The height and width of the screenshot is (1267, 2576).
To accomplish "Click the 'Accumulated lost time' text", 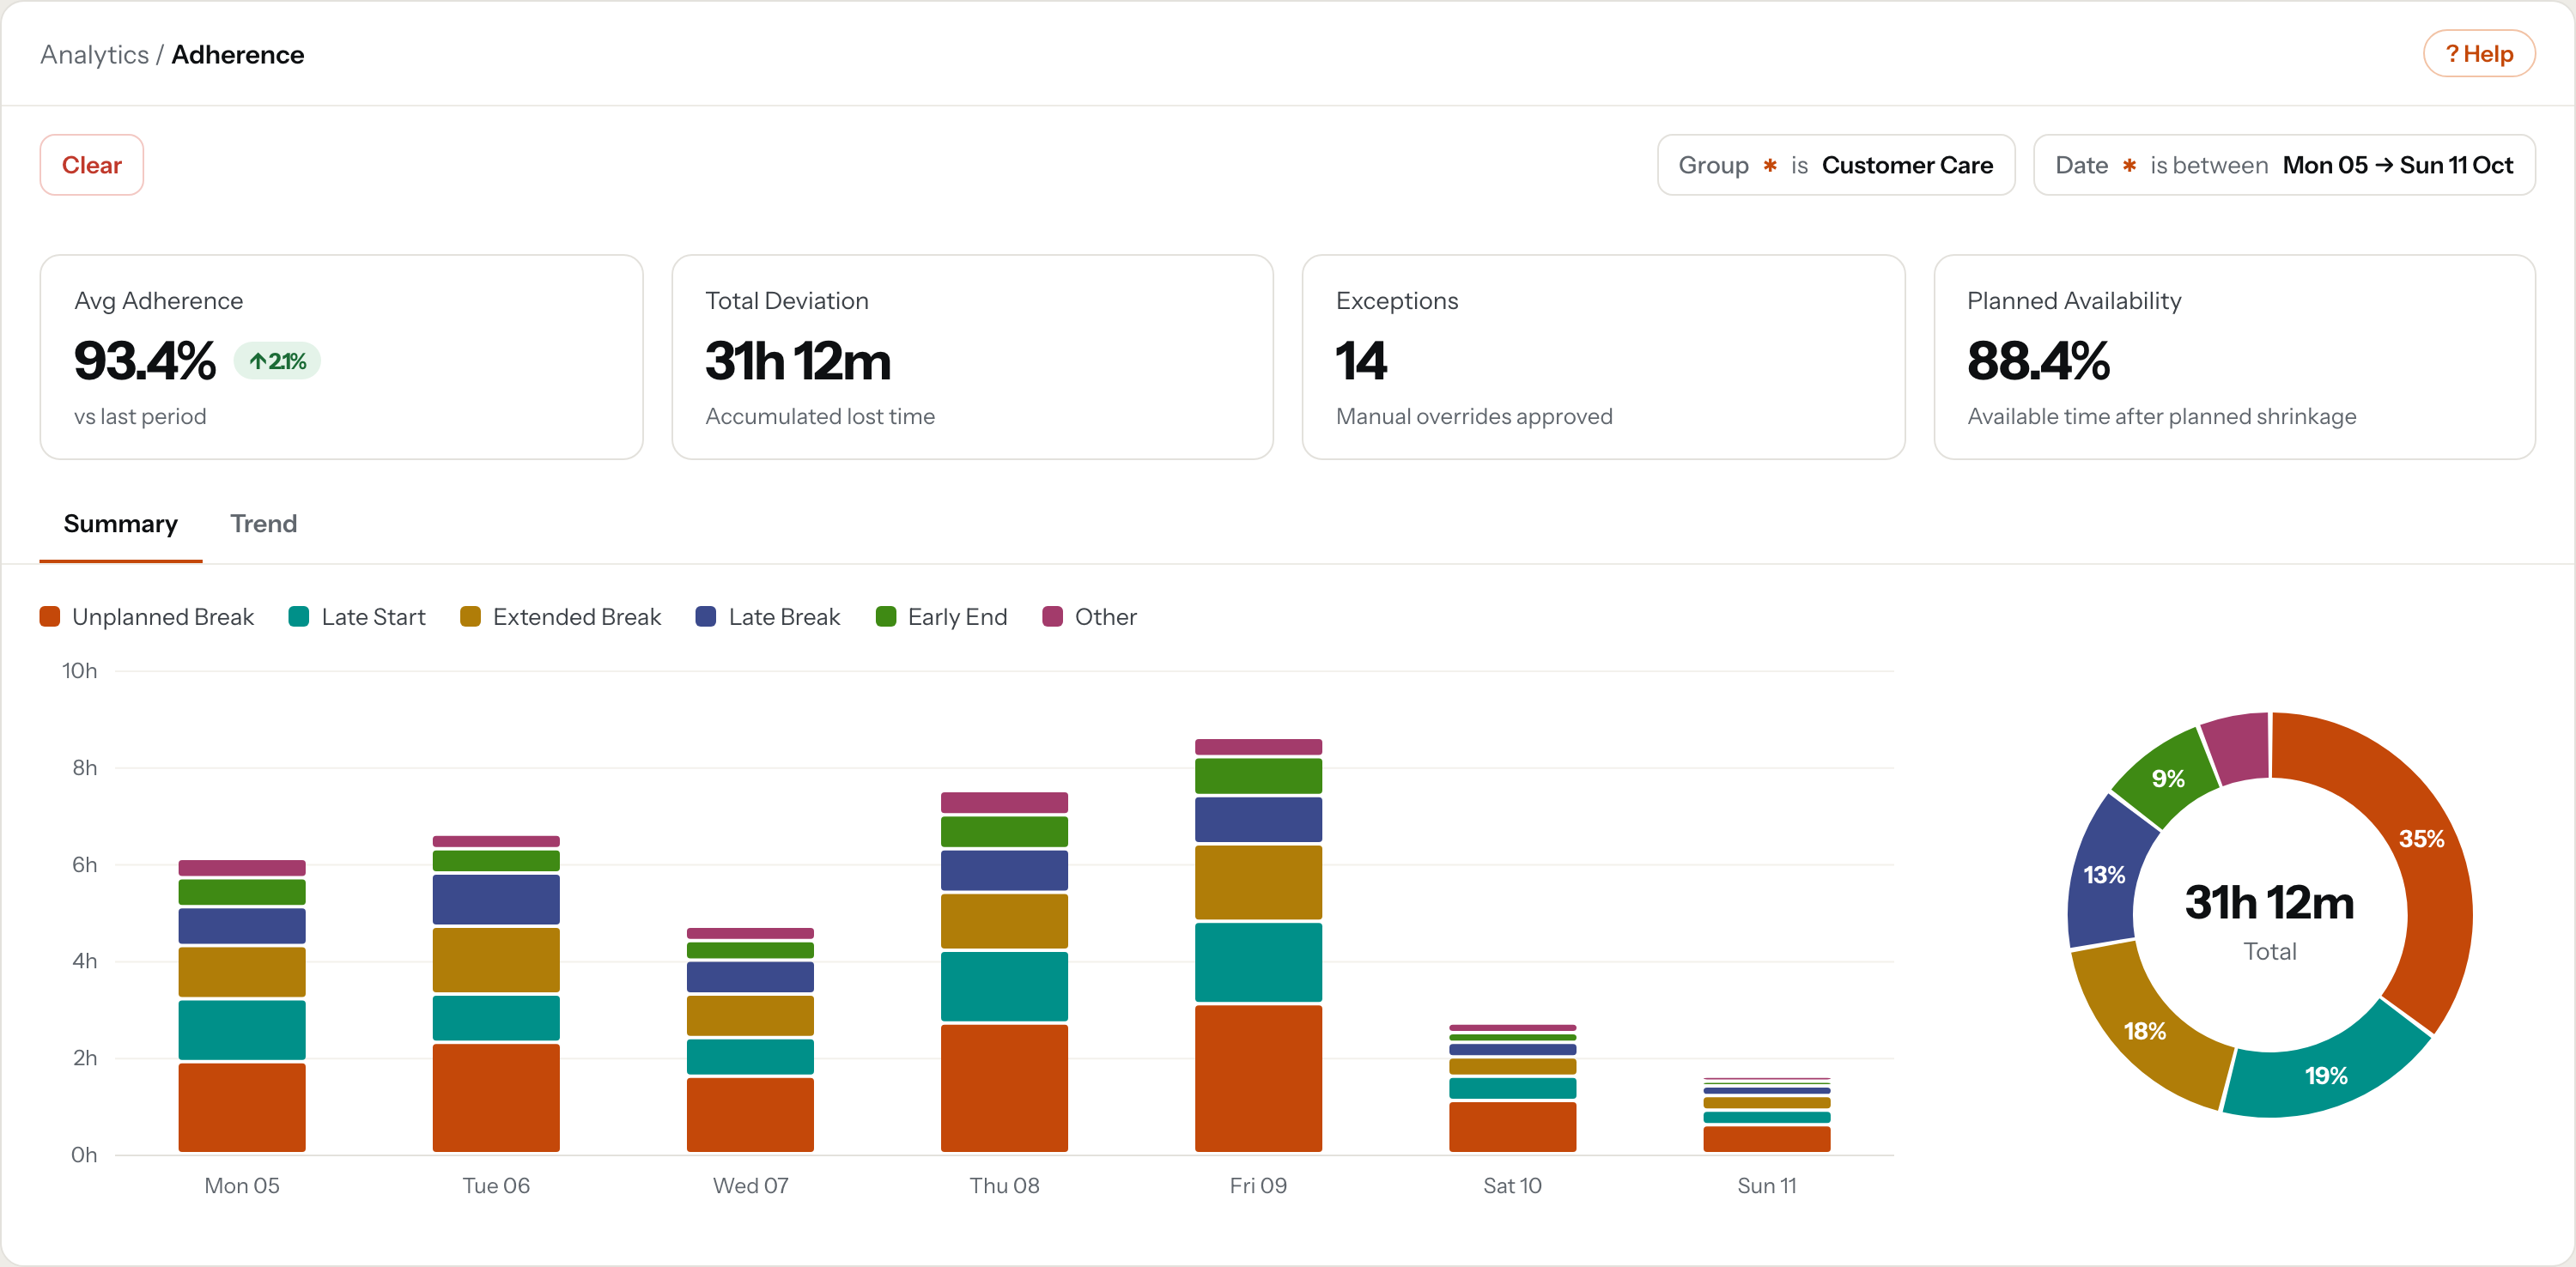I will 820,416.
